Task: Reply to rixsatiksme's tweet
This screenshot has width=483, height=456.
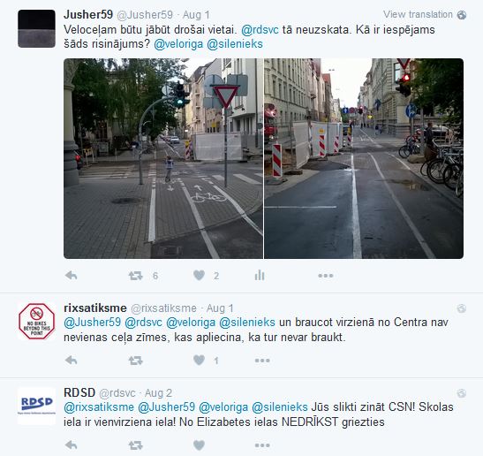Action: (72, 360)
